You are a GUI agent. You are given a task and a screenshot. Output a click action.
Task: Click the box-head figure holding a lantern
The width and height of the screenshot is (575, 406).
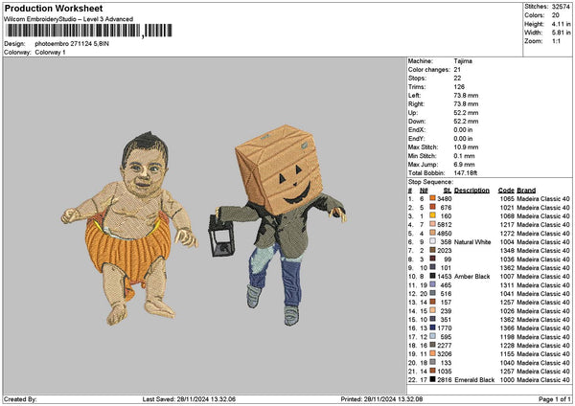(x=278, y=225)
